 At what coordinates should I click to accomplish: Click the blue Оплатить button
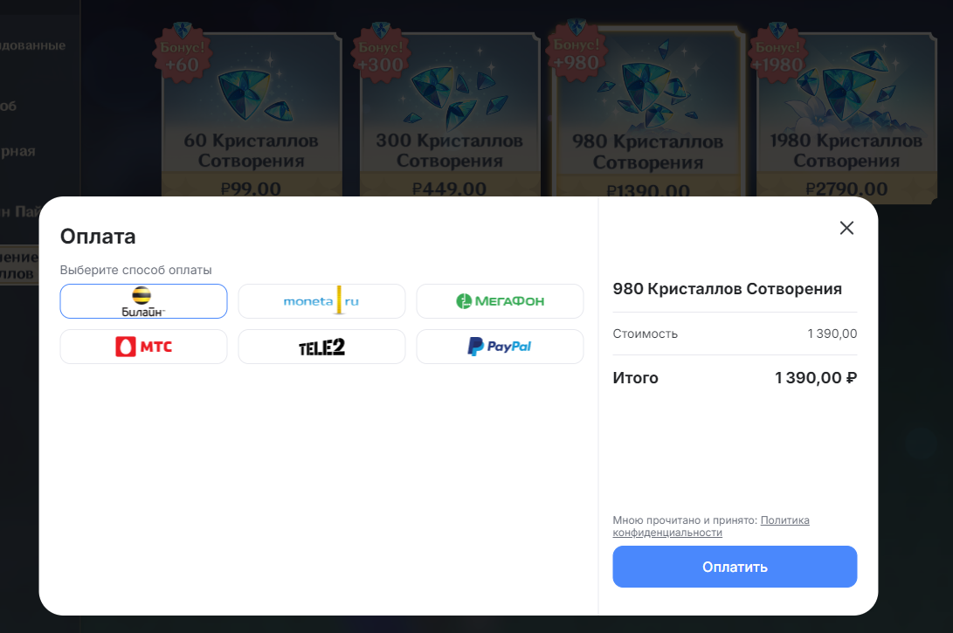(735, 567)
